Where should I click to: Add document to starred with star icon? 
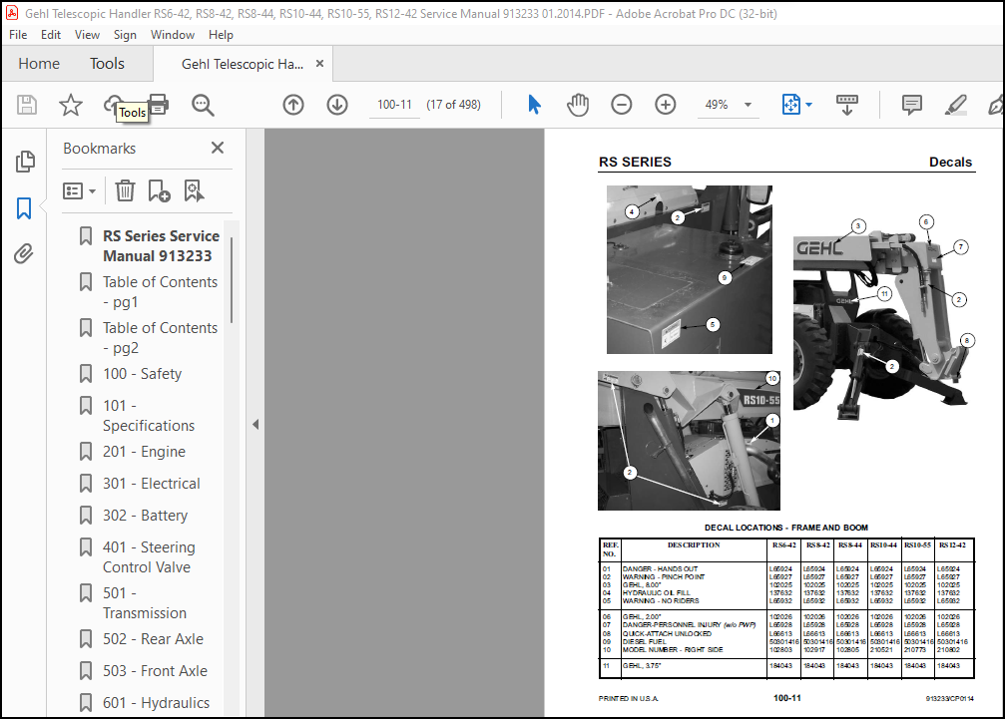[71, 105]
